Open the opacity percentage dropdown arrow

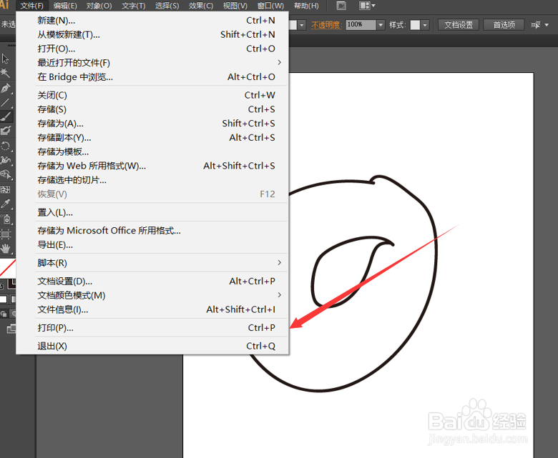point(381,25)
